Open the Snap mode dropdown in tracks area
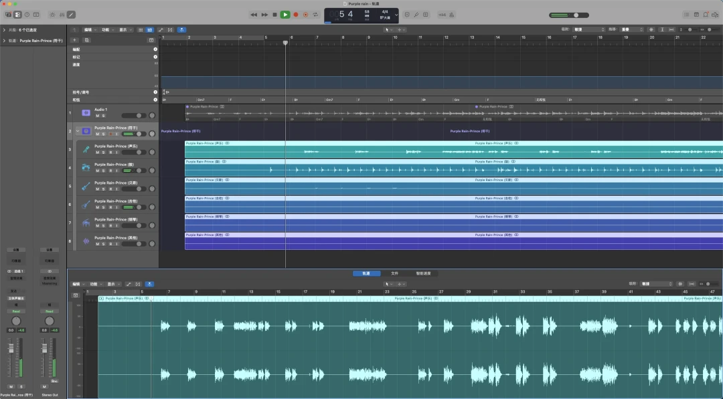The width and height of the screenshot is (723, 399). click(x=588, y=29)
